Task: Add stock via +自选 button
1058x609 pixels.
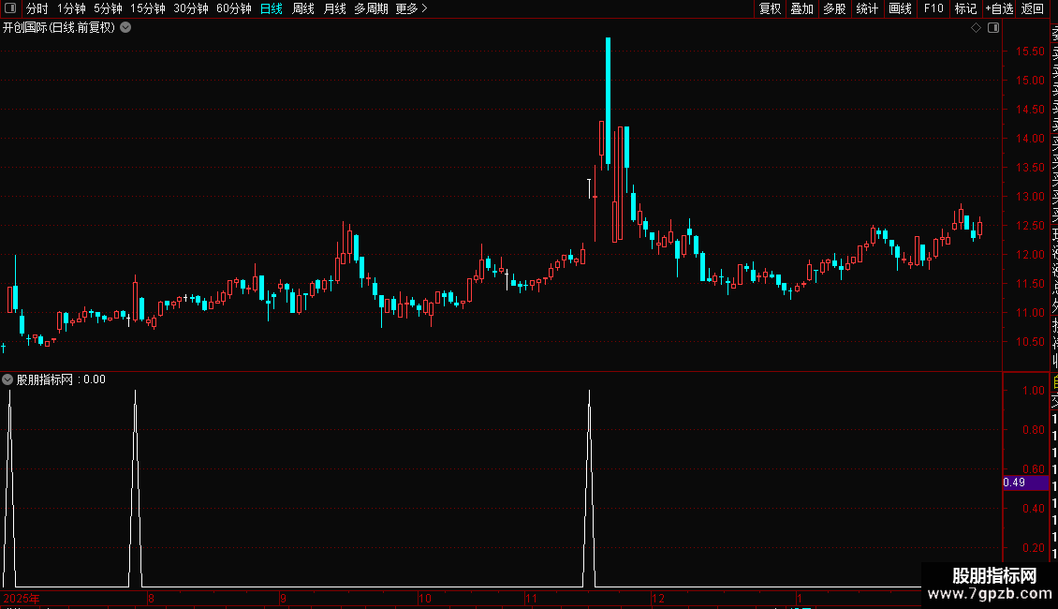Action: [x=999, y=8]
